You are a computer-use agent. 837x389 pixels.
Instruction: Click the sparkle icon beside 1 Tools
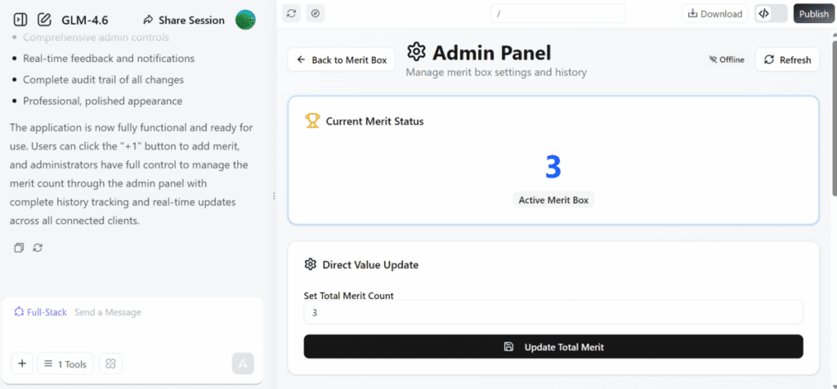[110, 364]
